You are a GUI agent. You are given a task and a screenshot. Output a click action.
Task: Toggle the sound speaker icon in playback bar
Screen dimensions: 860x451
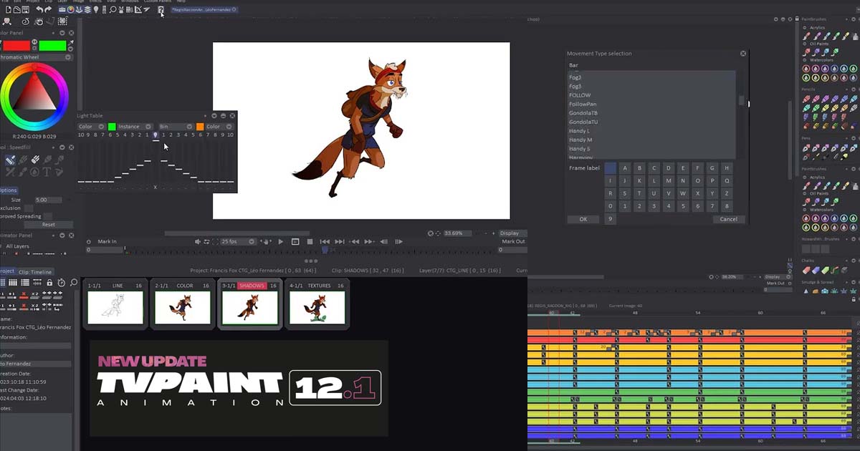pos(198,241)
